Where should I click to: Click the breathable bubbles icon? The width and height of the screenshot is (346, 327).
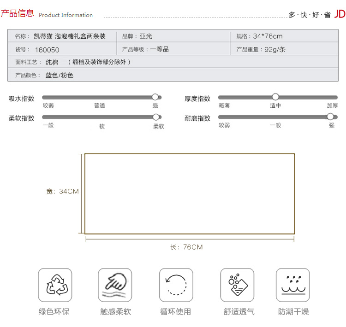point(237,285)
